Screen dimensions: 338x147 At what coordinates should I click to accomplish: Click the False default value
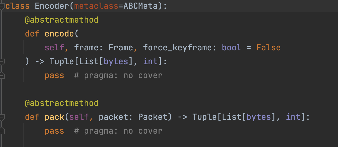tap(268, 48)
